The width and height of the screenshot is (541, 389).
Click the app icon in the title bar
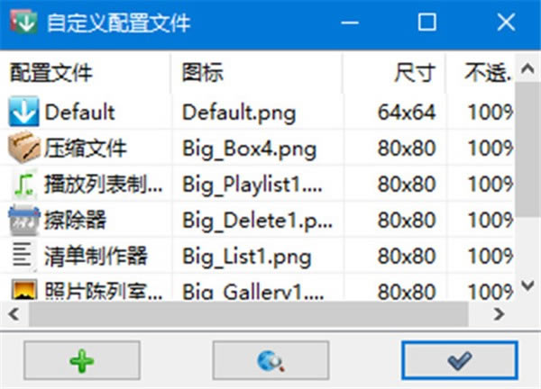point(23,22)
